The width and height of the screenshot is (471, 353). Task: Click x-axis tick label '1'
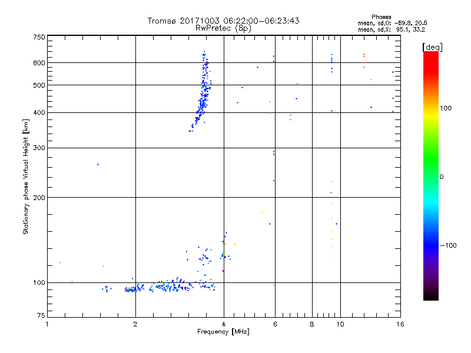pos(47,324)
